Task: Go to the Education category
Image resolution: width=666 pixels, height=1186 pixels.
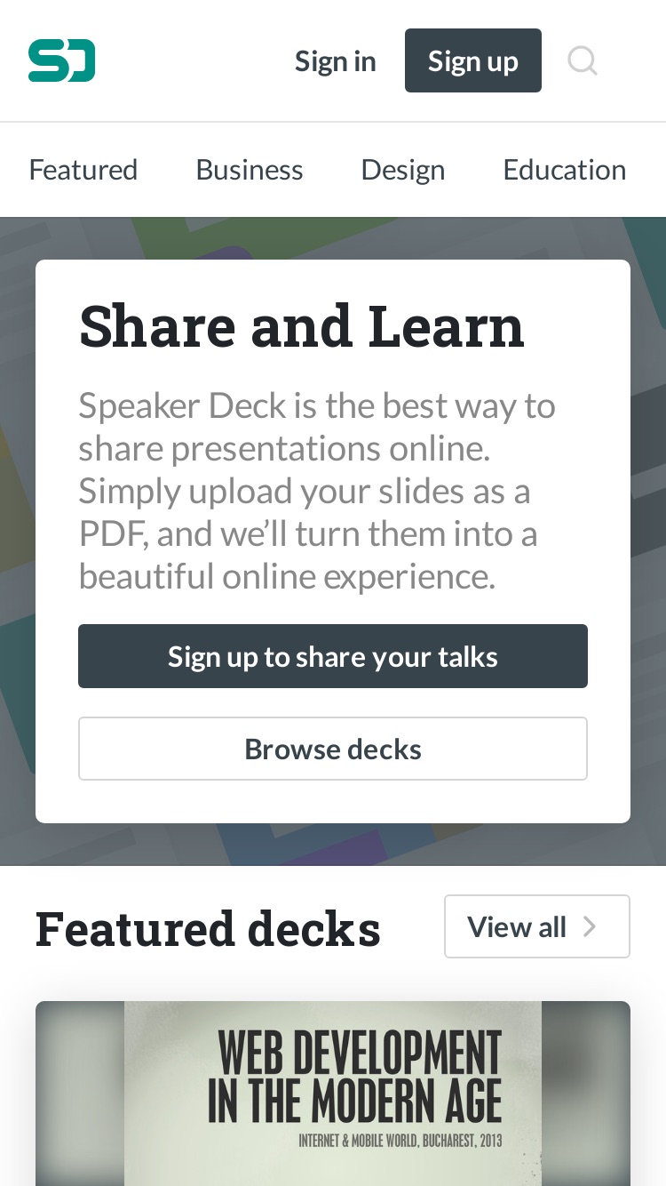Action: (565, 169)
